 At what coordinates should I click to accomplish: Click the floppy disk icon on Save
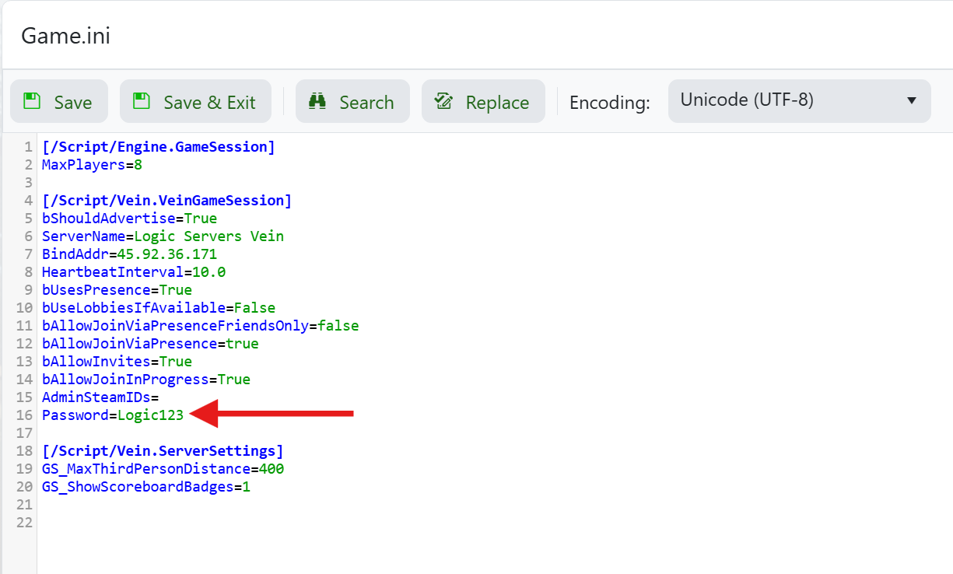32,101
